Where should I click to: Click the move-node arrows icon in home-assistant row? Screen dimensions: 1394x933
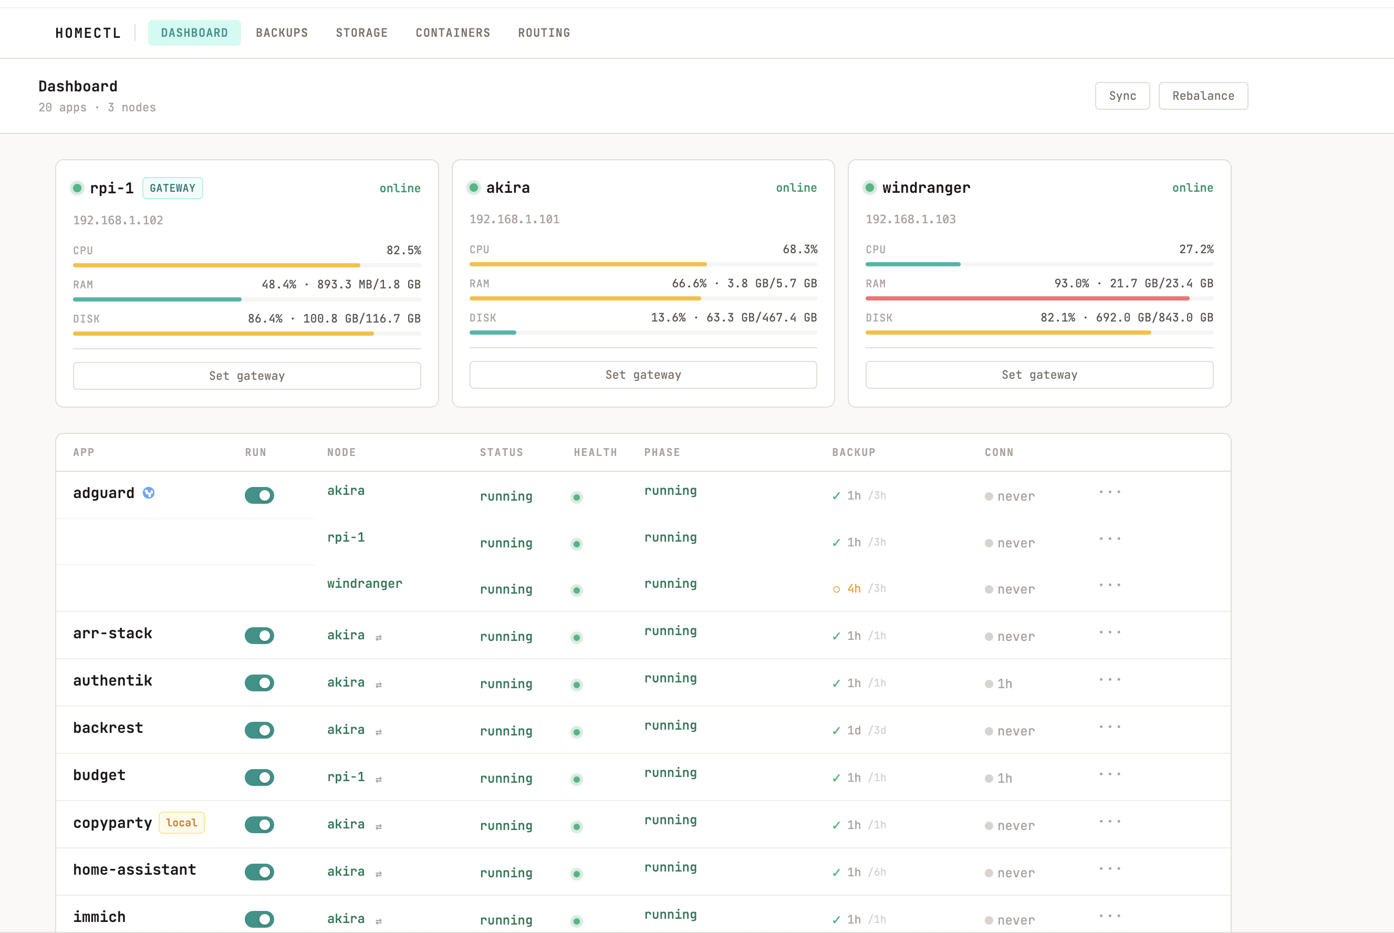click(x=378, y=874)
